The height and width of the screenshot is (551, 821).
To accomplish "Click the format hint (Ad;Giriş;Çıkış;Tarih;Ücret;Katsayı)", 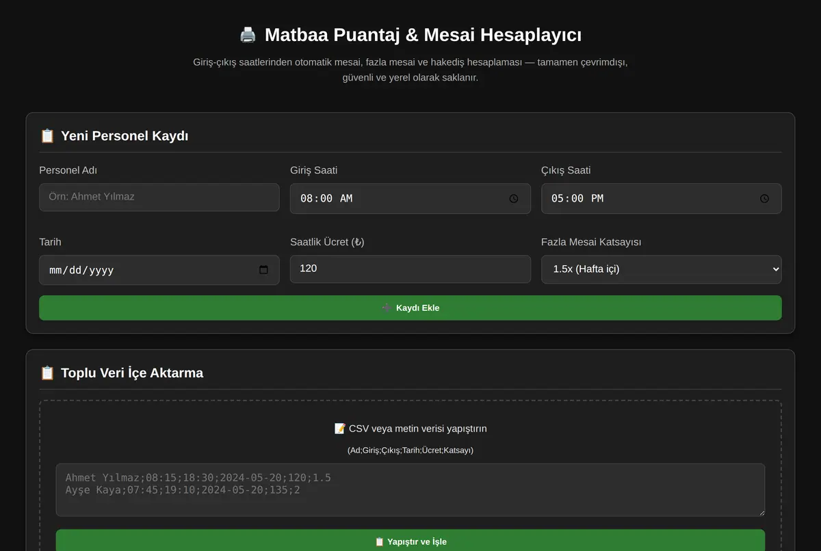I will click(410, 451).
